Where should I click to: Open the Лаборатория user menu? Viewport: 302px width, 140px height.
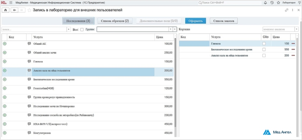(289, 3)
